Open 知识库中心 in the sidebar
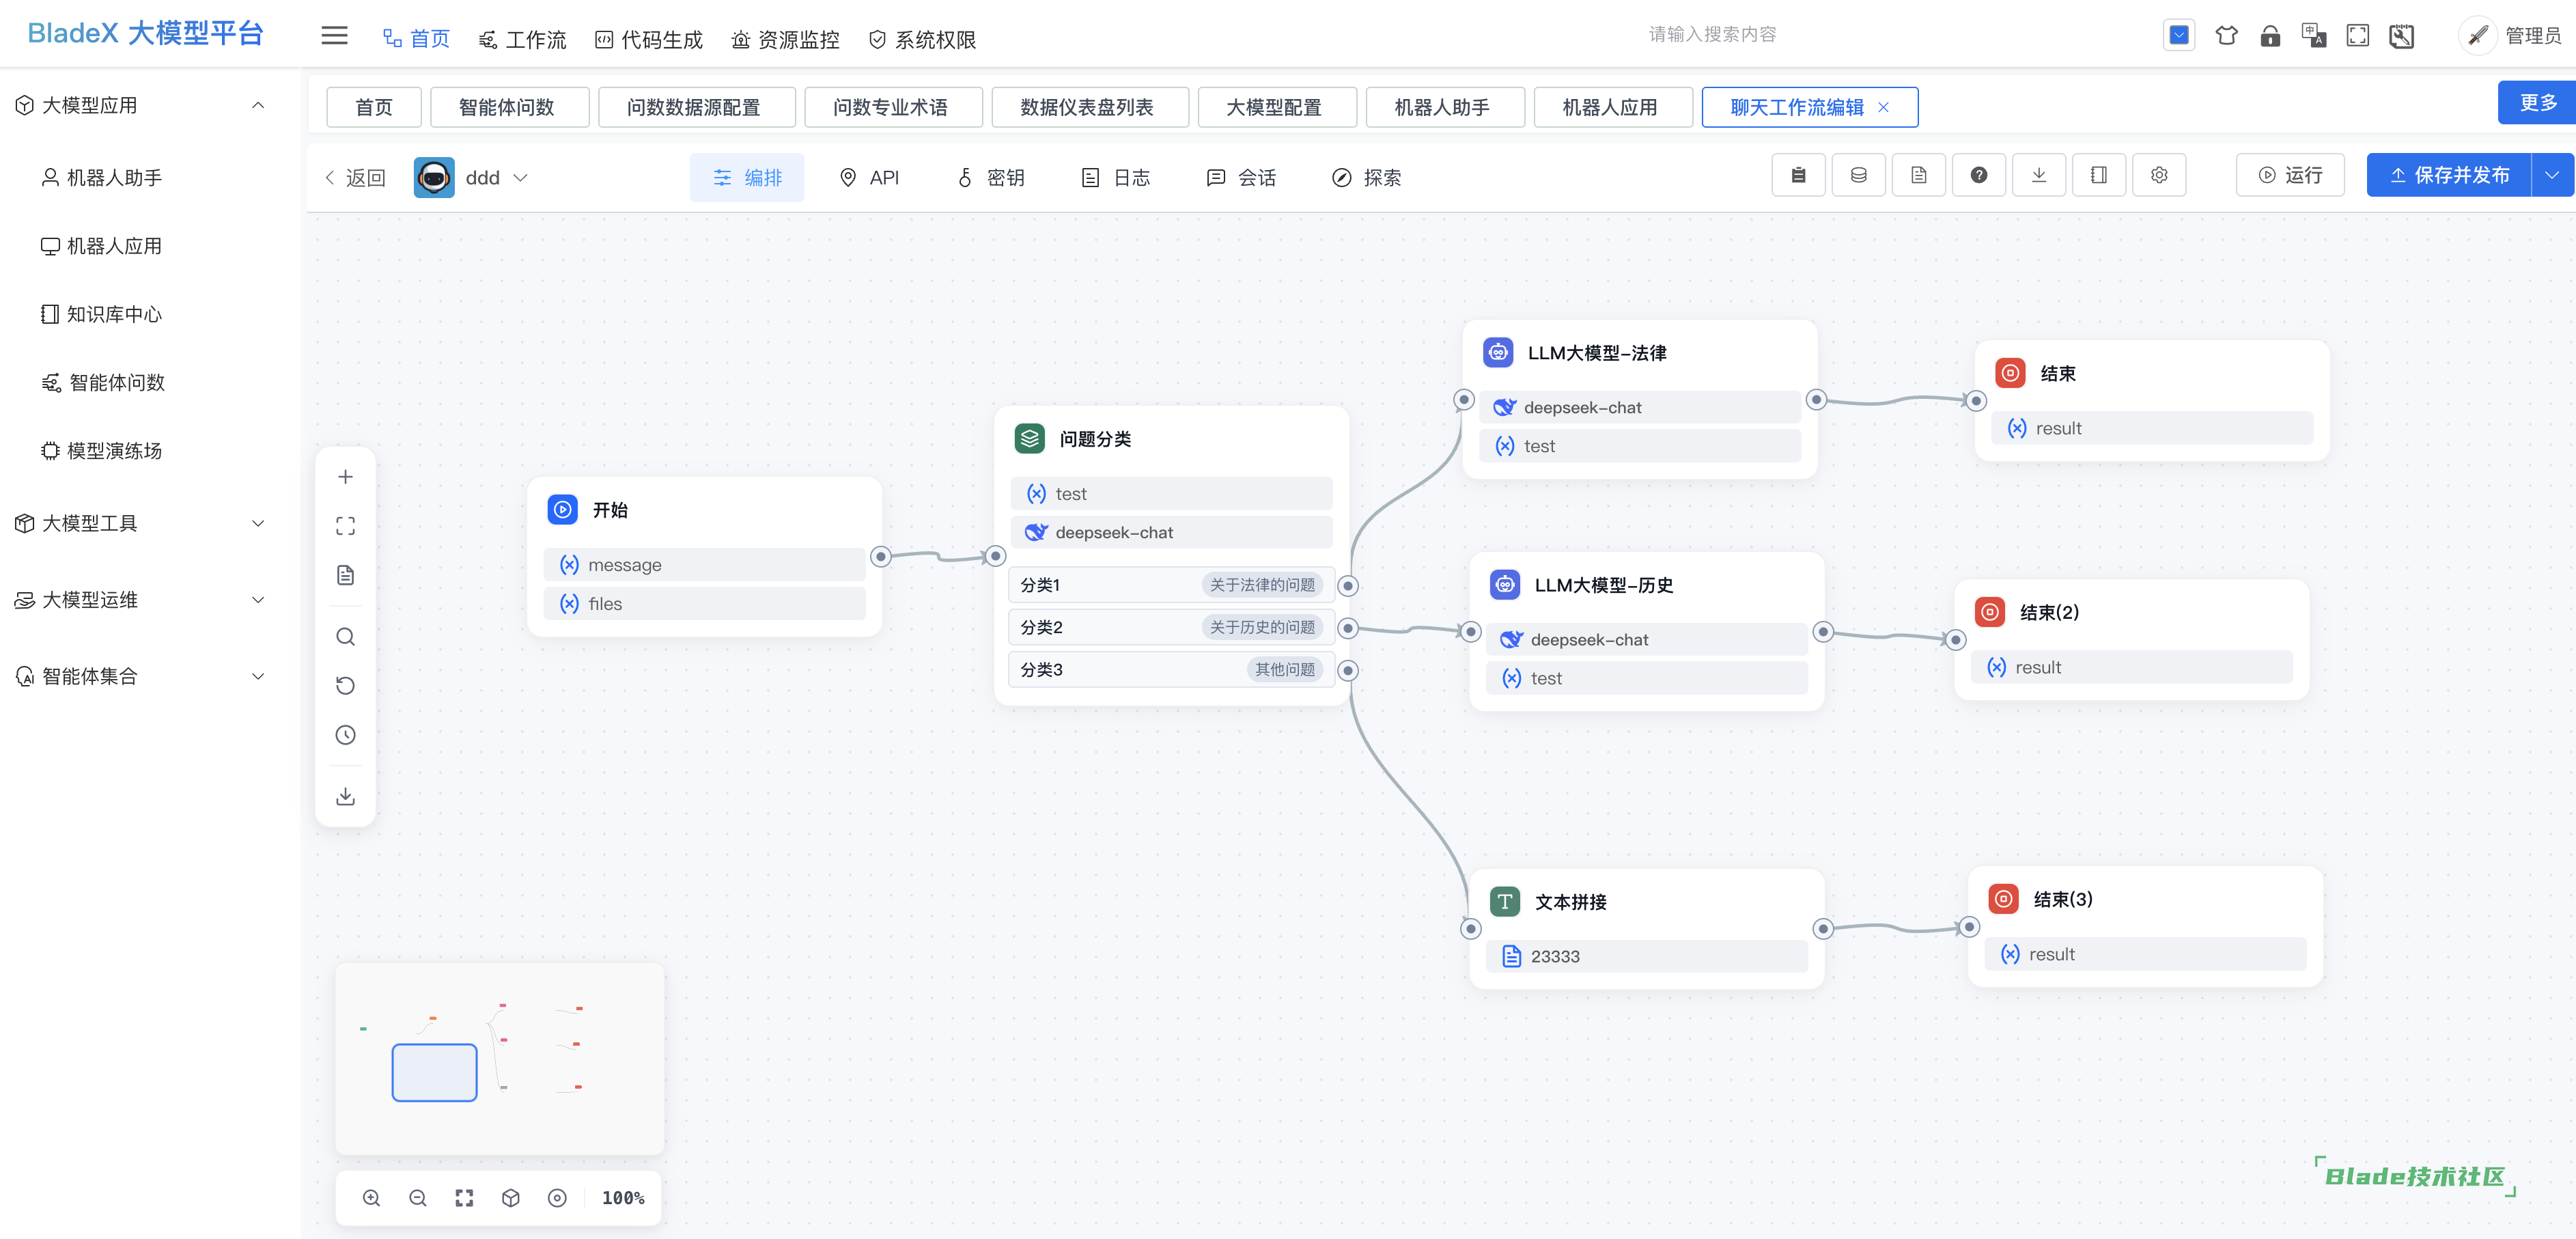This screenshot has width=2576, height=1239. (101, 314)
